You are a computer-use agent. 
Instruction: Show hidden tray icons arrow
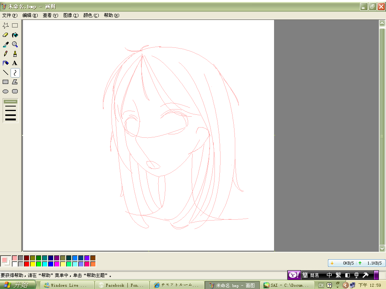(x=345, y=285)
